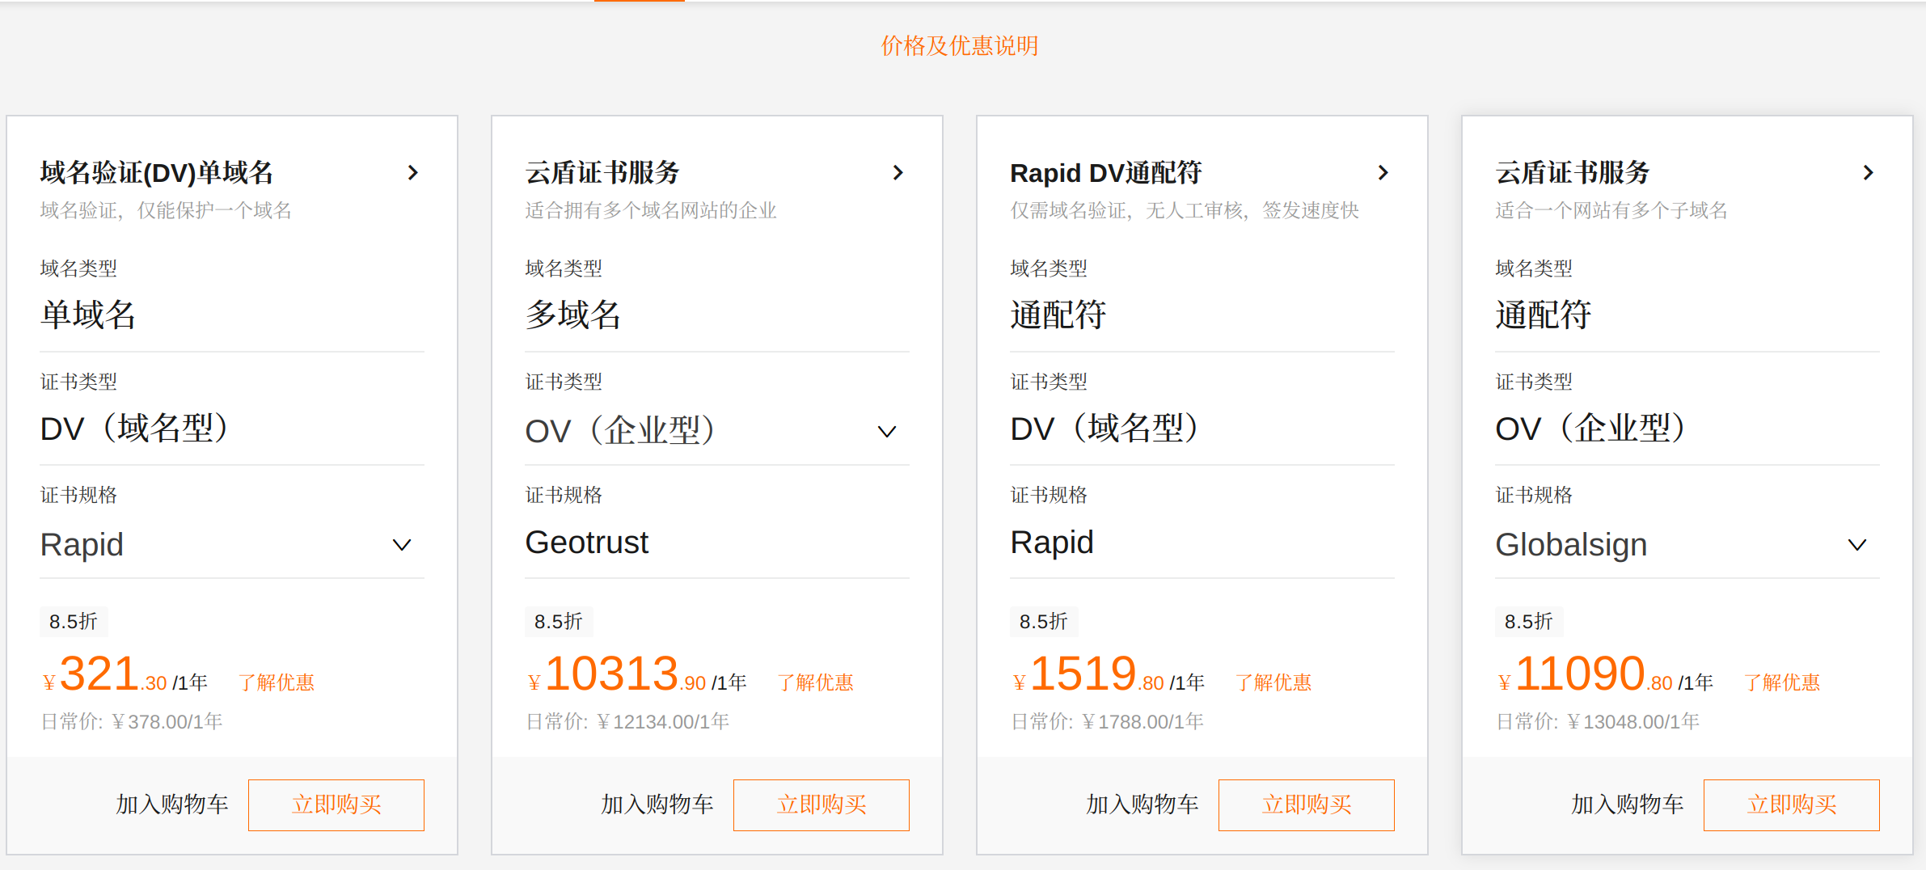The height and width of the screenshot is (870, 1926).
Task: Open details arrow on 云盾证书服务 多域名 card
Action: click(x=898, y=172)
